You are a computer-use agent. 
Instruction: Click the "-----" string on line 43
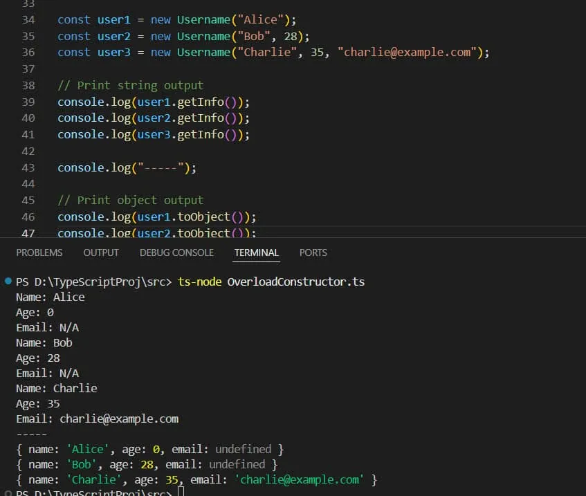pyautogui.click(x=161, y=167)
